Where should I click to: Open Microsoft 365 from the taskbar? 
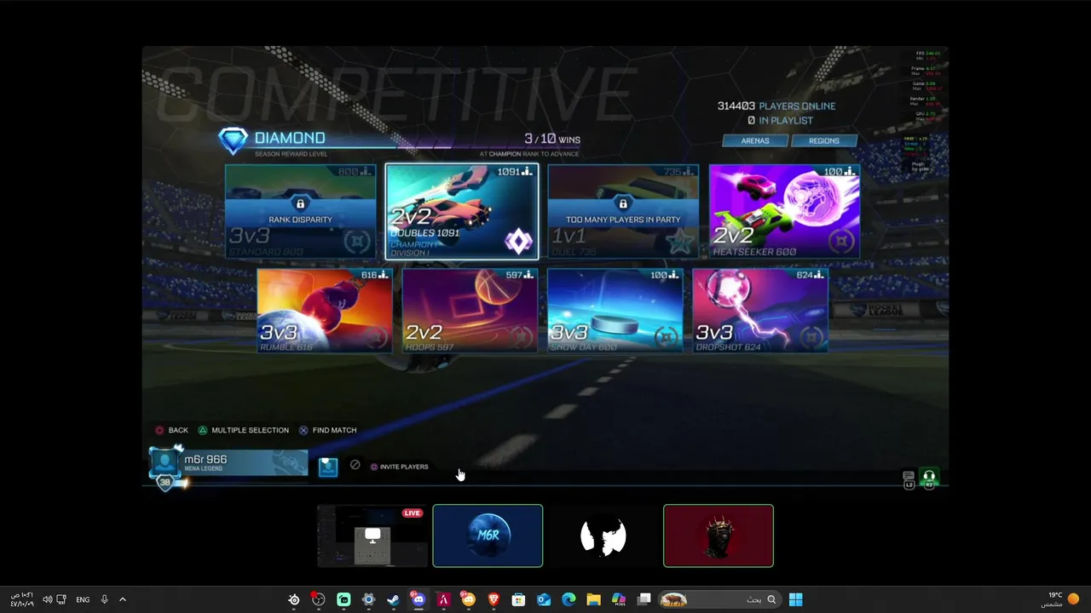[619, 599]
